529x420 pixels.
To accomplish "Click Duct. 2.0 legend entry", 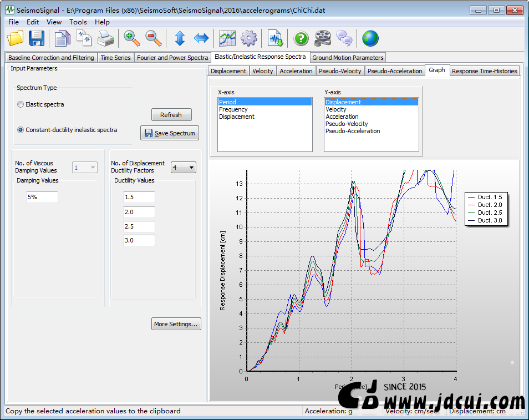I will 486,205.
